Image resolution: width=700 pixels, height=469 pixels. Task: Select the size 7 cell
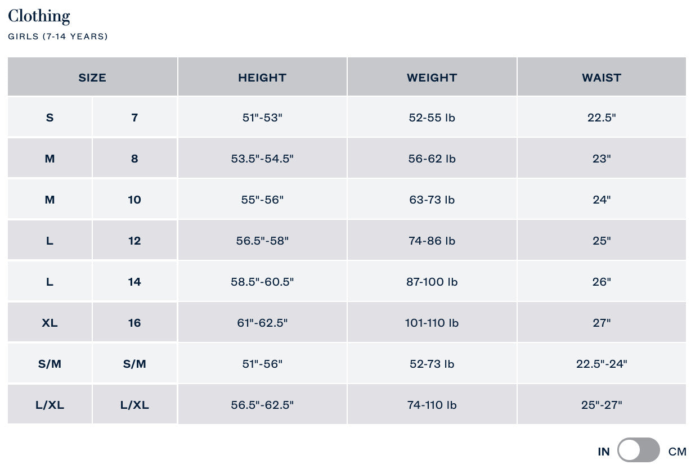point(134,118)
